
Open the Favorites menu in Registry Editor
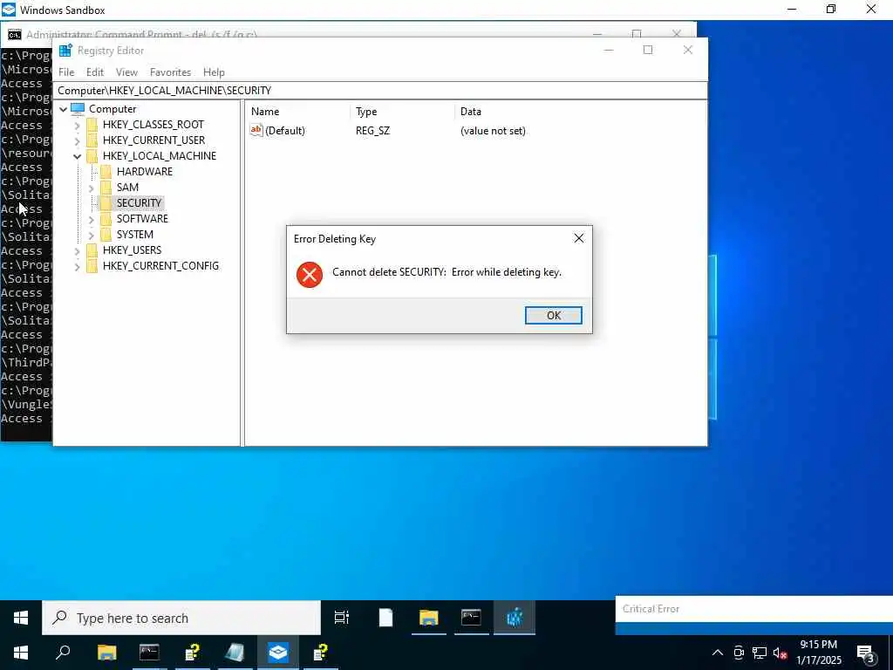(x=170, y=72)
